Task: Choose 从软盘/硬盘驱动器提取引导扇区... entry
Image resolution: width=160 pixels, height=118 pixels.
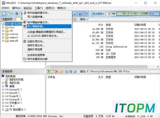Action: [x=47, y=32]
